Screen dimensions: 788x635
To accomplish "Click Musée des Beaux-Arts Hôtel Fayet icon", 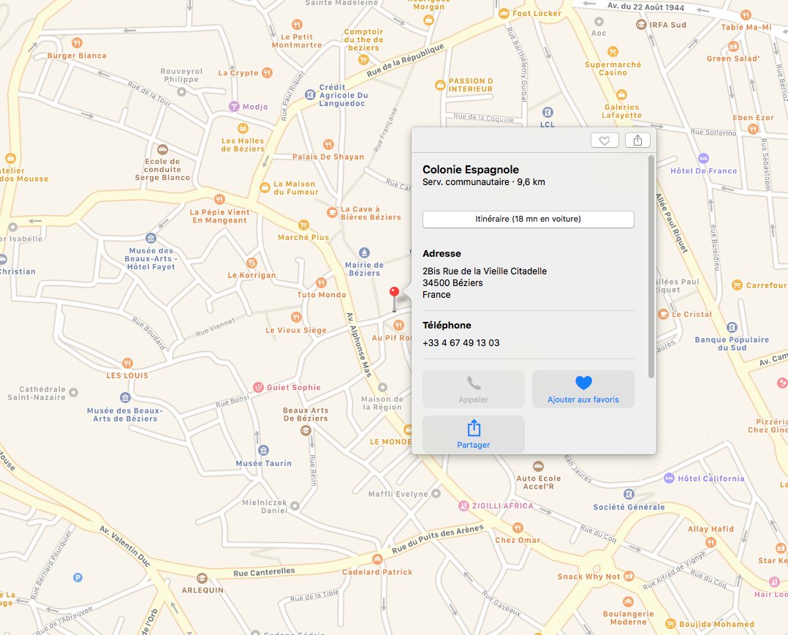I will (151, 238).
